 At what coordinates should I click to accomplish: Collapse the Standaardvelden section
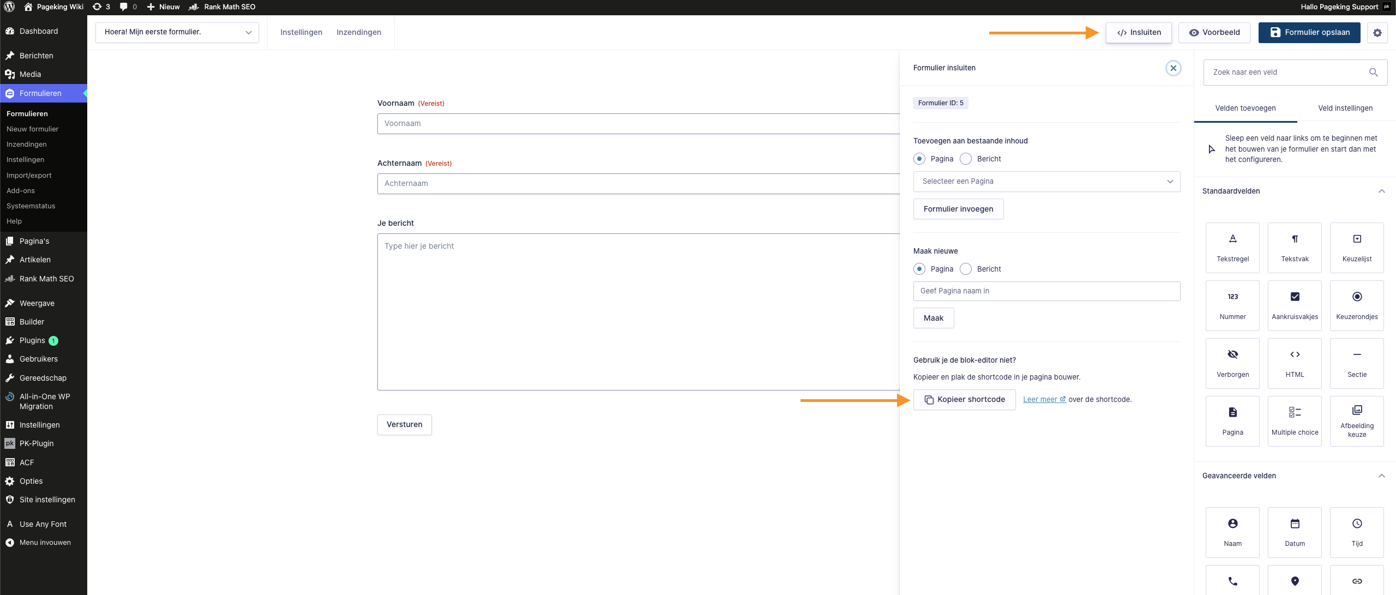(x=1381, y=191)
